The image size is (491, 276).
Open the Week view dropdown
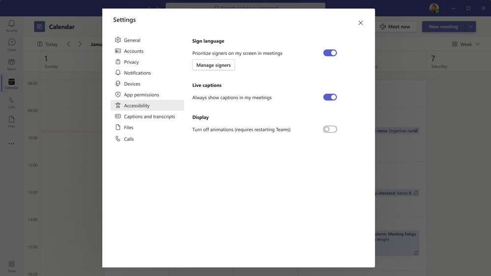466,44
